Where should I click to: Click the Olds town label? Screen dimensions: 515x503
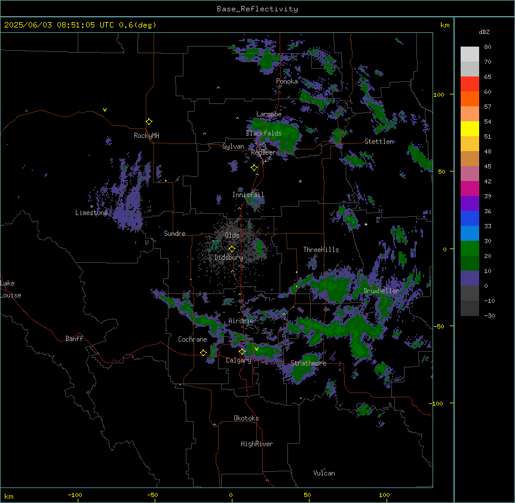tap(232, 235)
